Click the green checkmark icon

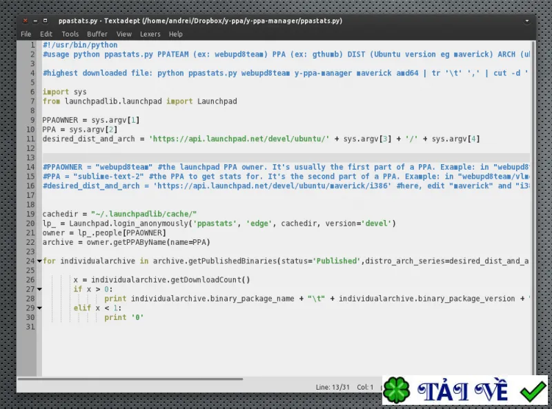pyautogui.click(x=533, y=390)
